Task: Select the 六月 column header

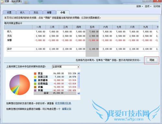Action: pos(106,27)
